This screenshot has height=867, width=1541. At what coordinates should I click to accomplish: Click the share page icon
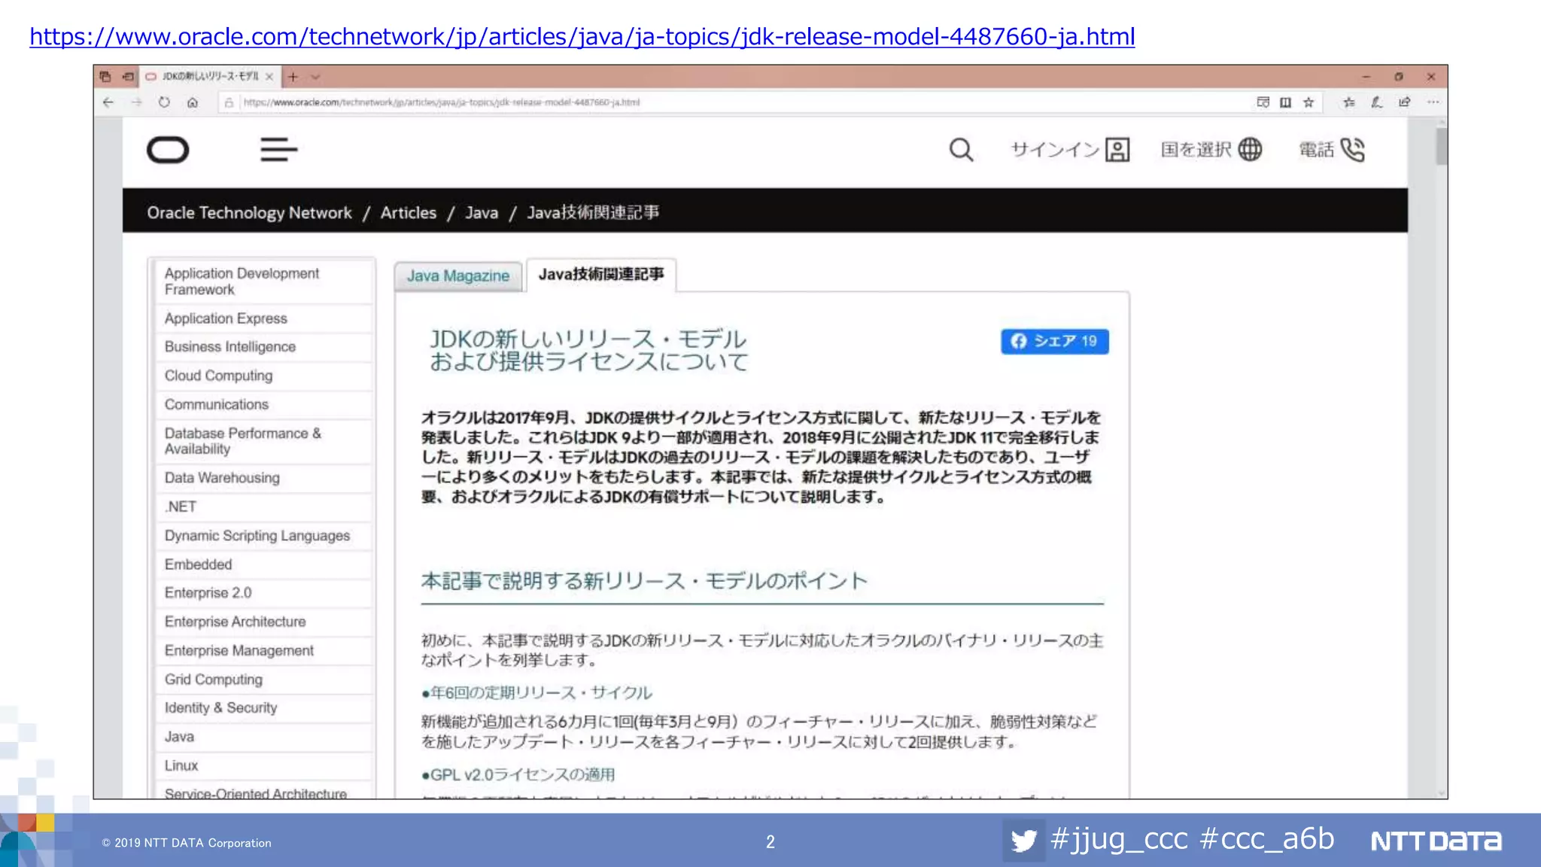tap(1404, 102)
